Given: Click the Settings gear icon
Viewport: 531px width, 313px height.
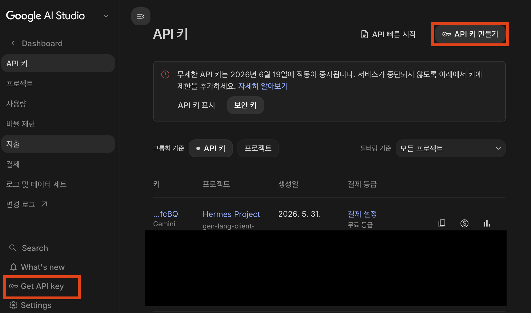Looking at the screenshot, I should [x=13, y=305].
